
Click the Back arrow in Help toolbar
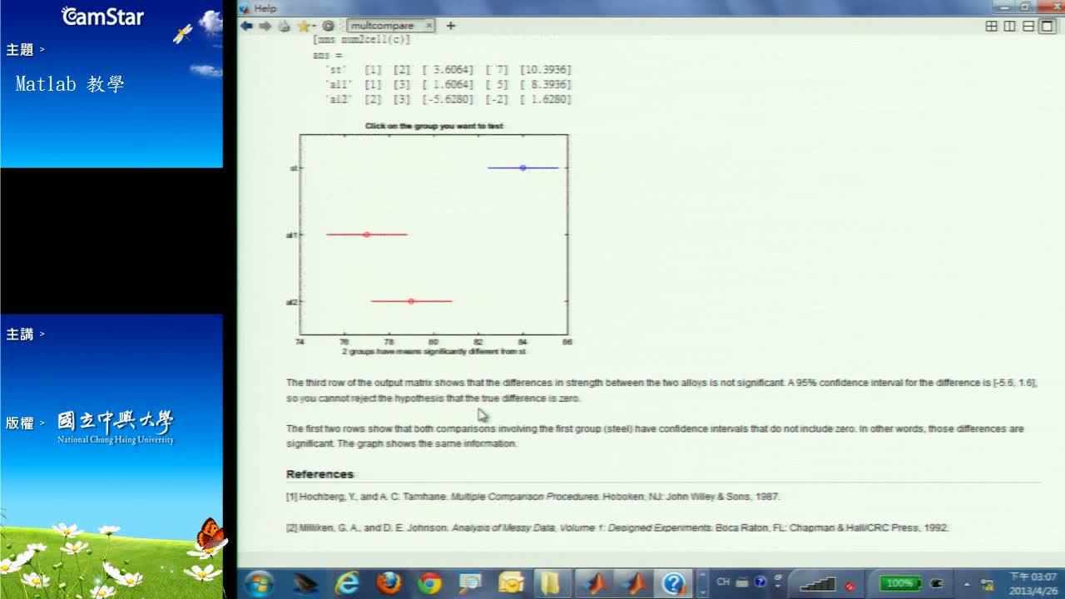[246, 26]
